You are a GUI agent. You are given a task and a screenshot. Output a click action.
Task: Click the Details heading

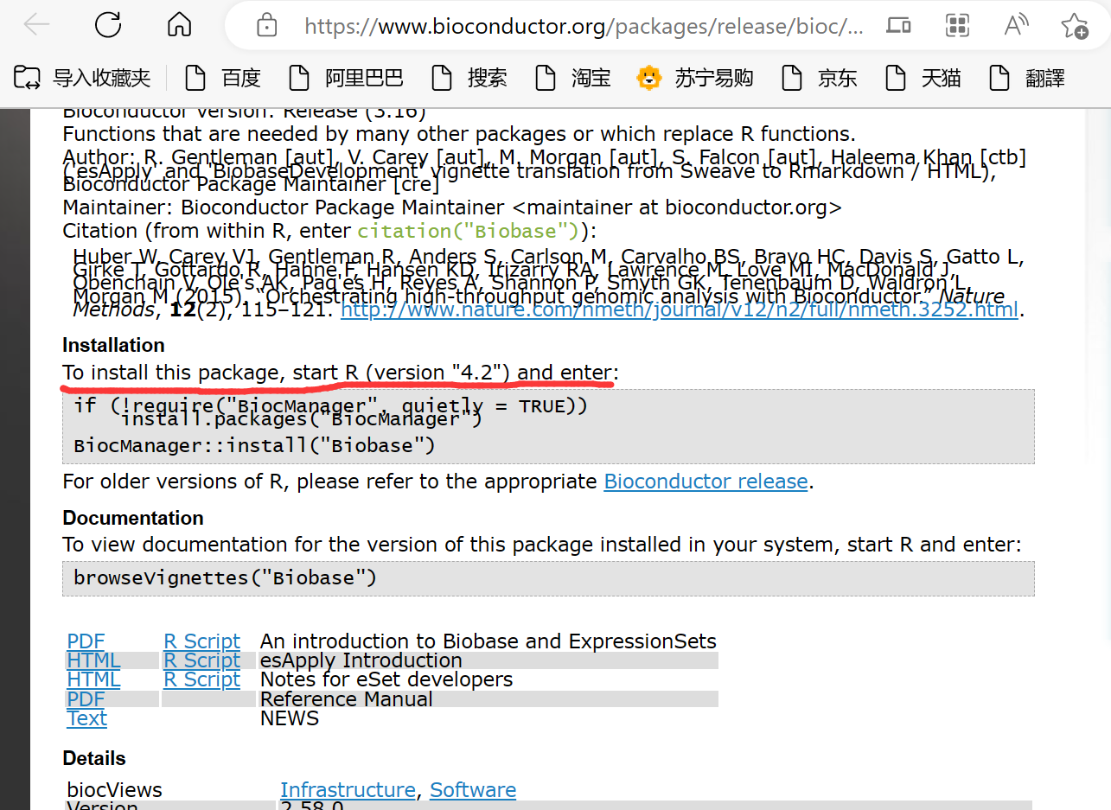coord(94,758)
